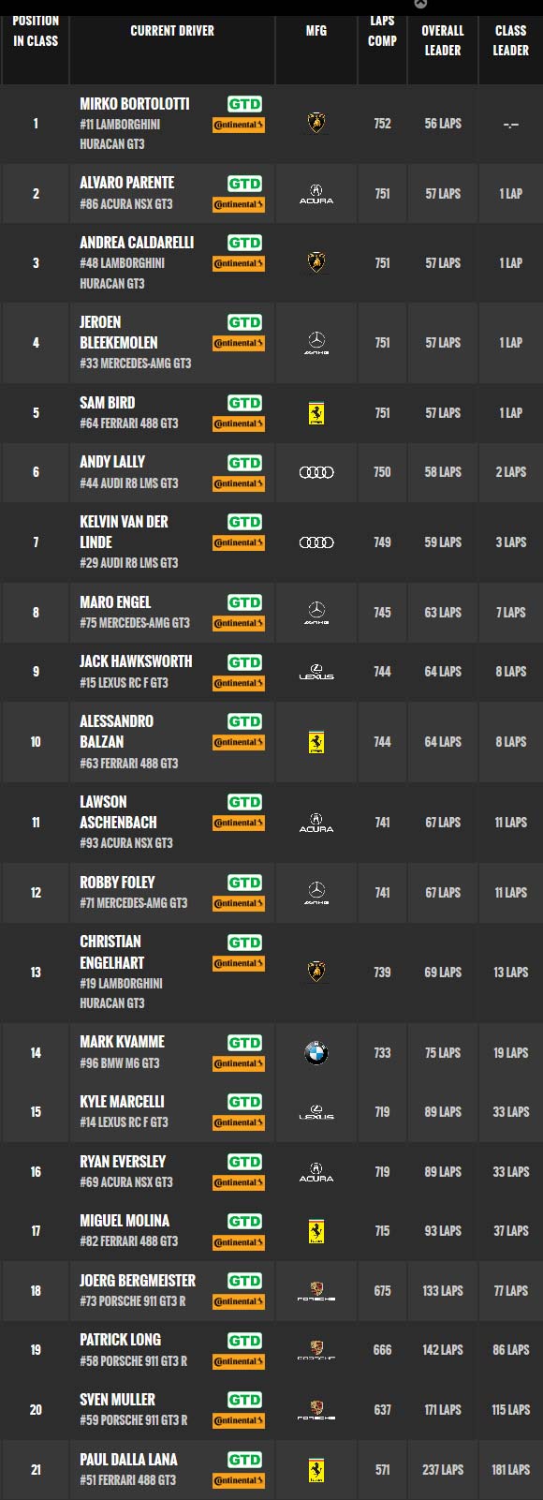543x1500 pixels.
Task: Click the Continental tire badge for Robby Foley
Action: pyautogui.click(x=239, y=903)
